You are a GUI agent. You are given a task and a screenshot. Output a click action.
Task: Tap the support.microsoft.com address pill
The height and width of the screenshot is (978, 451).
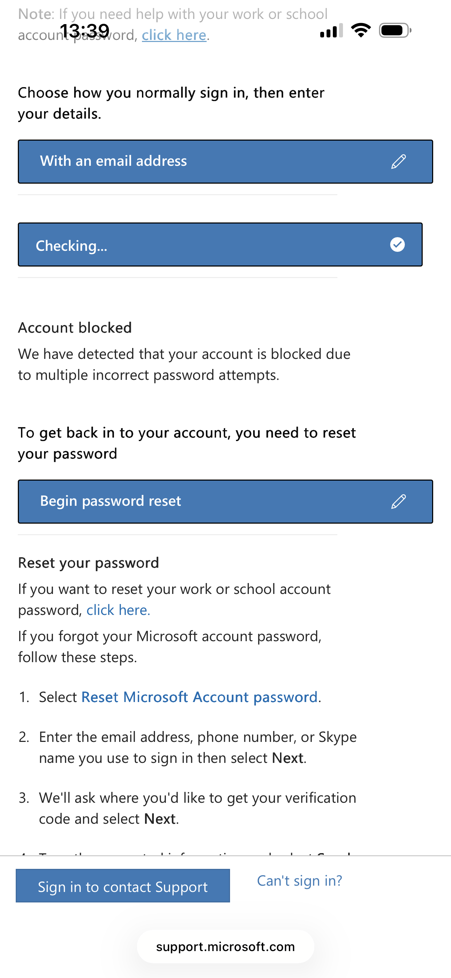(225, 947)
